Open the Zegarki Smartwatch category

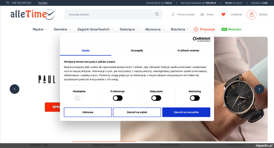click(x=93, y=29)
